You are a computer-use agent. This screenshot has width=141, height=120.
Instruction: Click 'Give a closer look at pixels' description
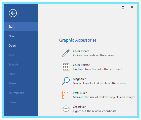coord(99,83)
